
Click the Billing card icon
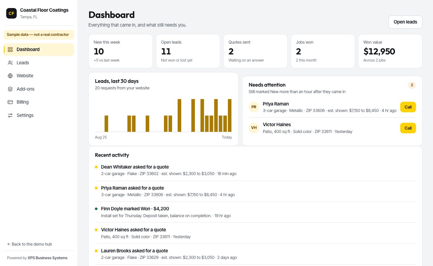tap(10, 102)
